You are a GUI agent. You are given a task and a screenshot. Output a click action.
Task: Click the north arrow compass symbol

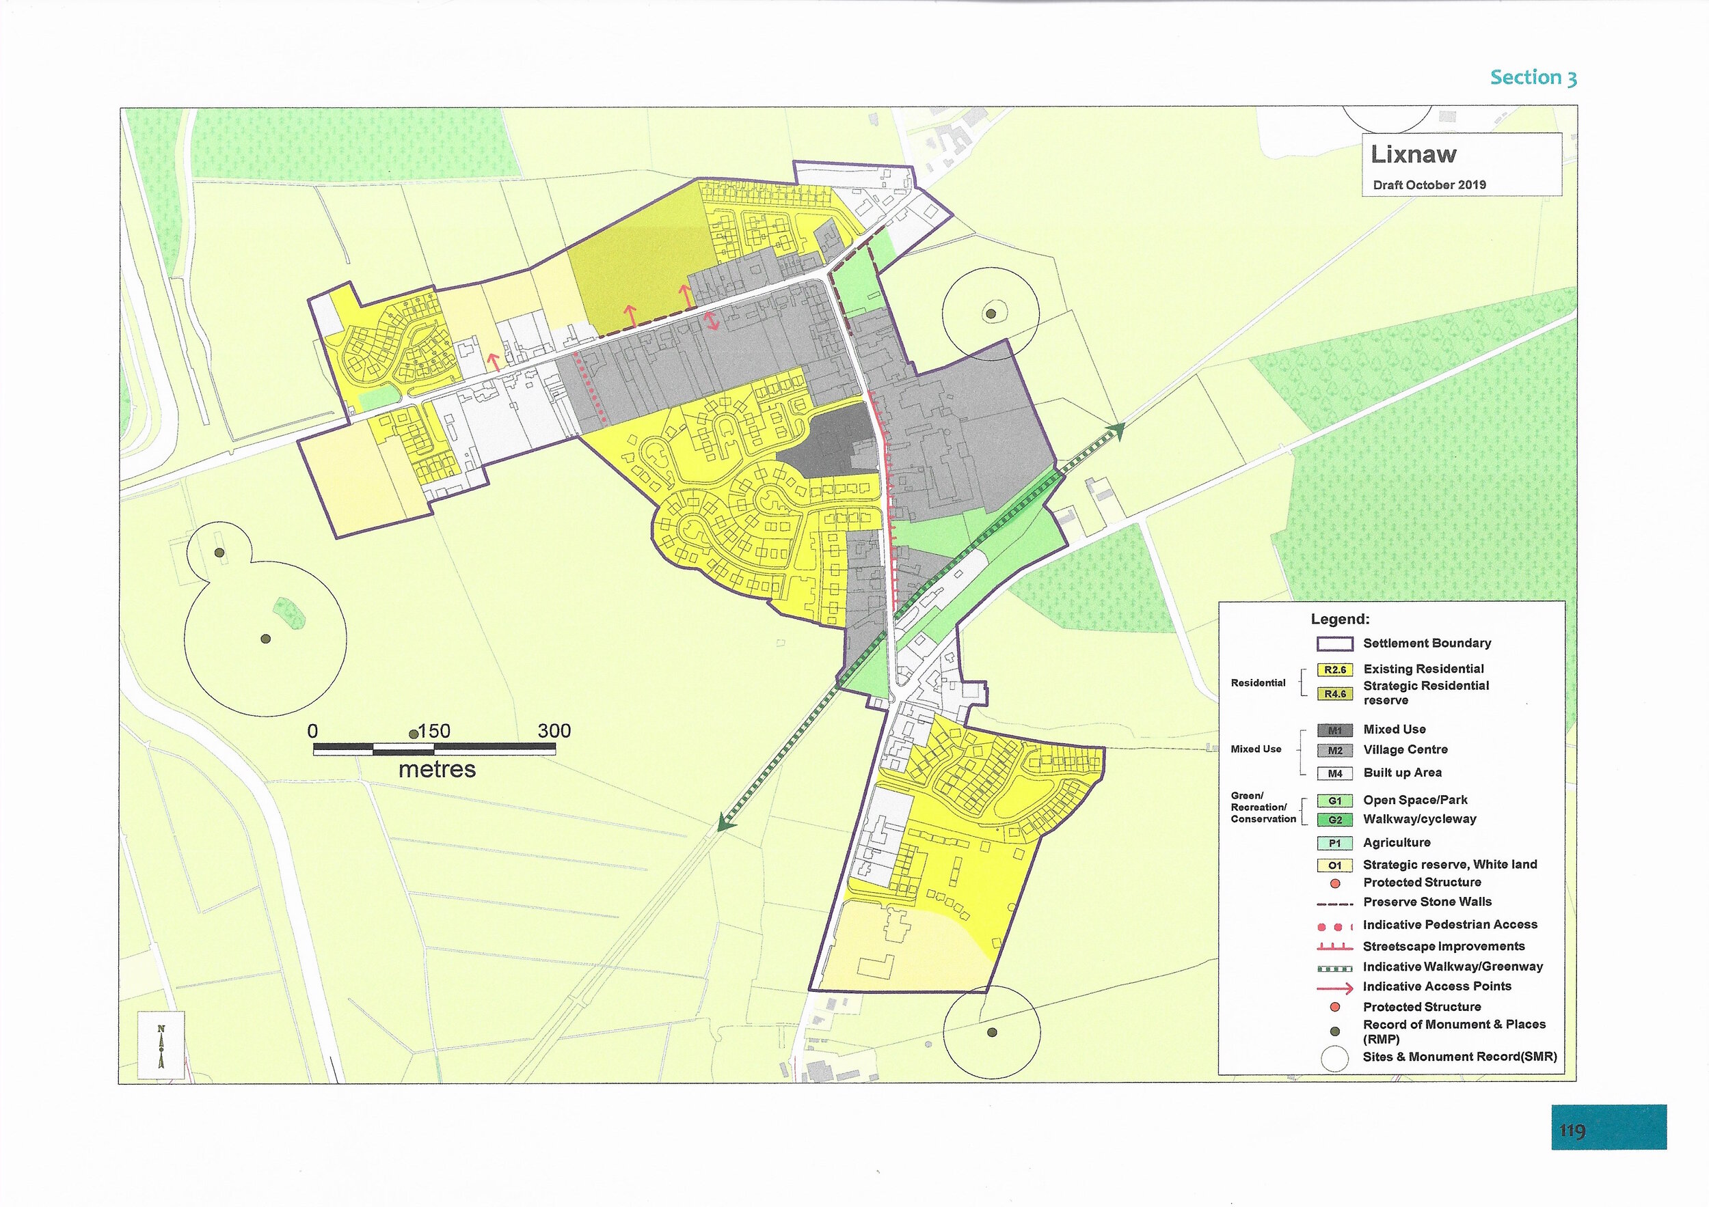(x=161, y=1046)
